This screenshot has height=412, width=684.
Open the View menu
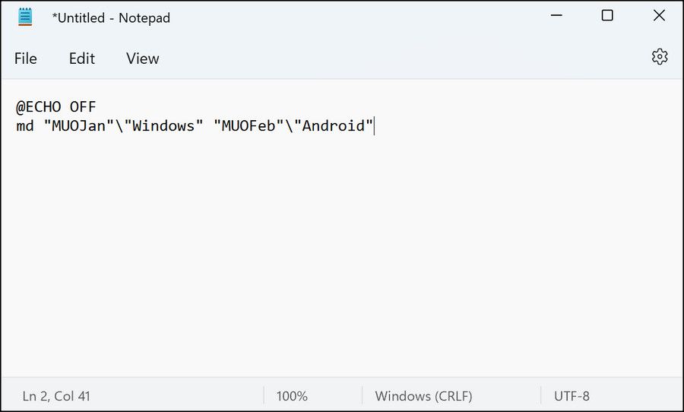(142, 59)
